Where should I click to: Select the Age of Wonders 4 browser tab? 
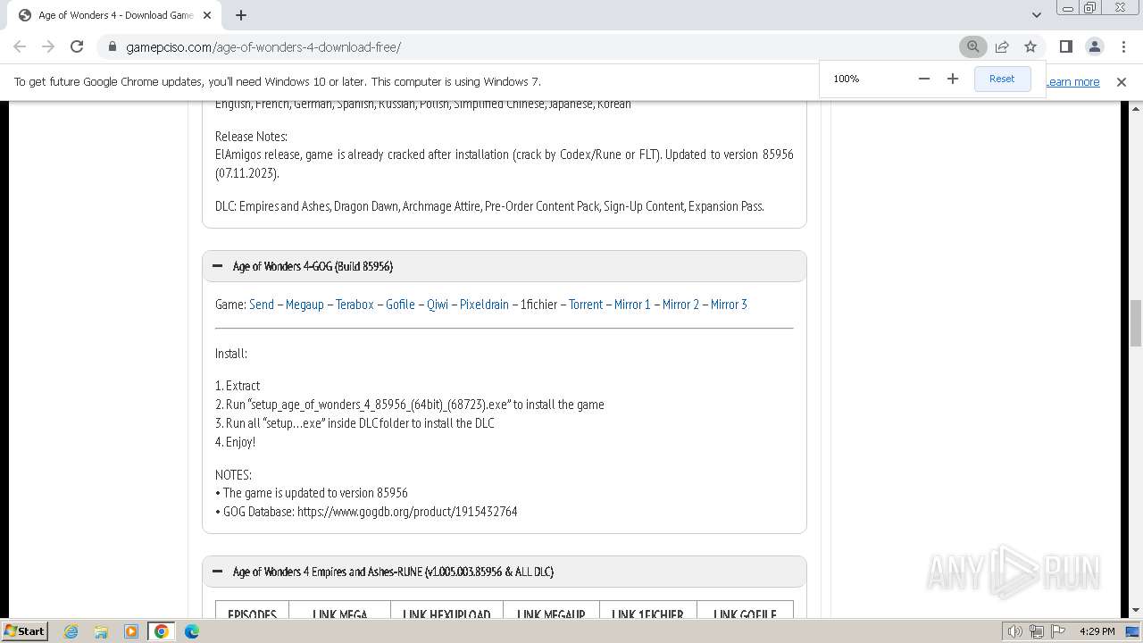tap(114, 15)
